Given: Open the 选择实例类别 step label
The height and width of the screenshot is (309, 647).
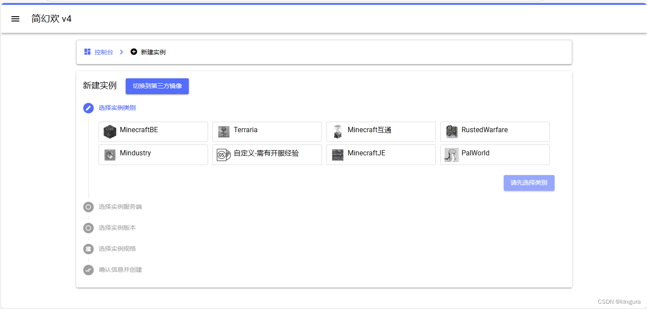Looking at the screenshot, I should (117, 108).
